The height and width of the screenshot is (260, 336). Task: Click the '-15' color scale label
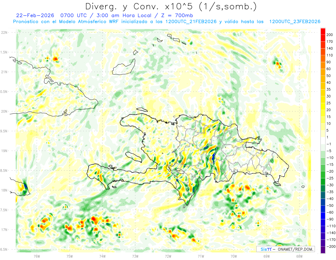point(330,164)
